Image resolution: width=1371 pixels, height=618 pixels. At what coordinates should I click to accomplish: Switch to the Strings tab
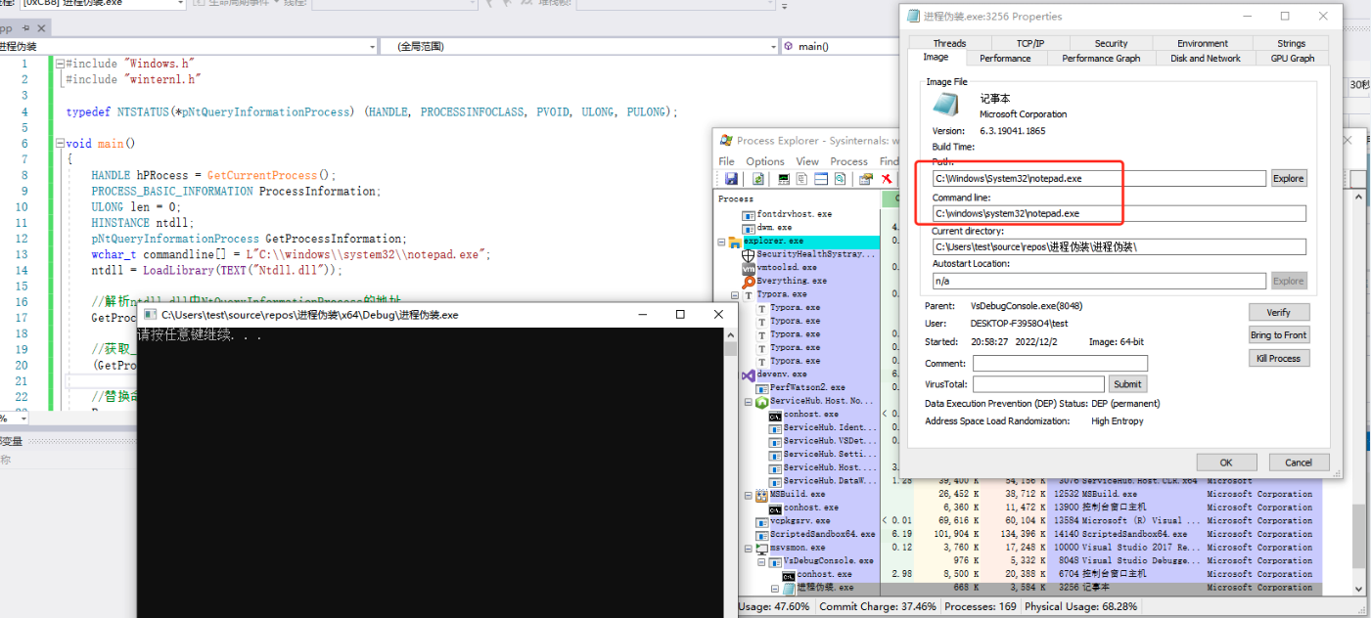(1291, 43)
